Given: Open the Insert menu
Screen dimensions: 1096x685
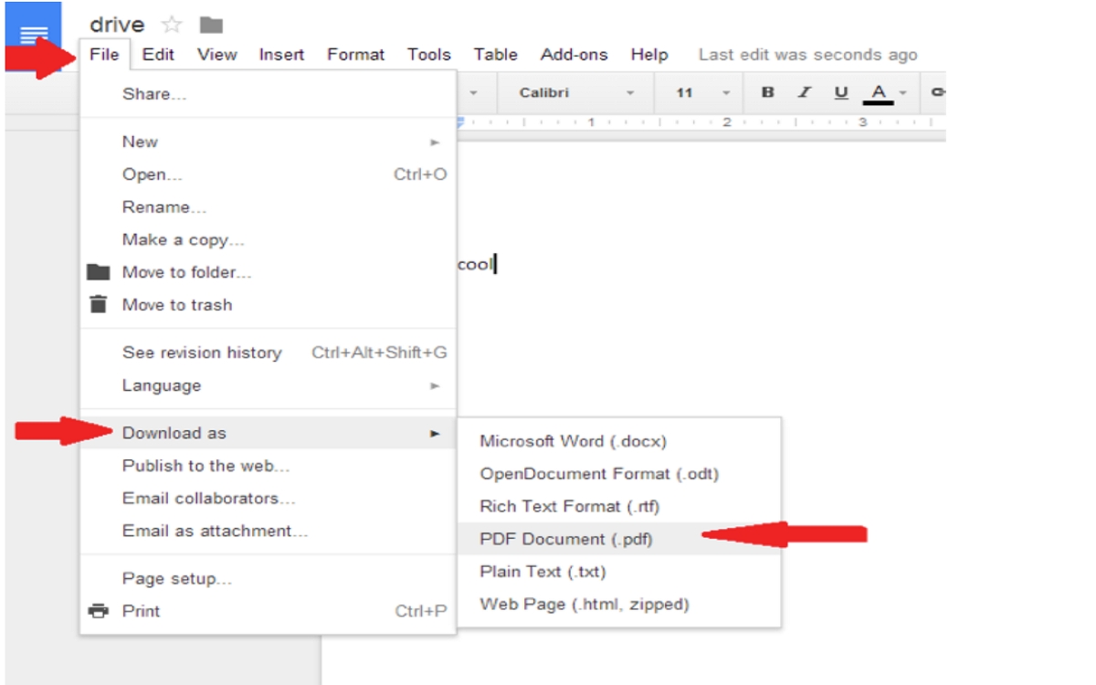Looking at the screenshot, I should click(x=281, y=55).
